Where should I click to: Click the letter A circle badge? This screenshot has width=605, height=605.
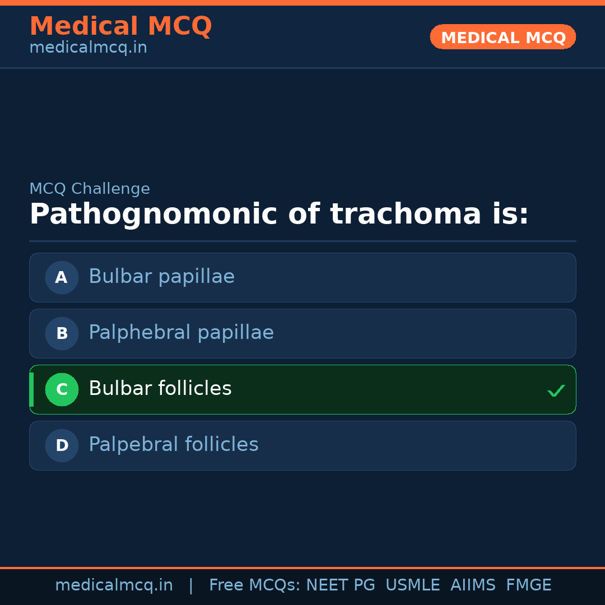click(62, 277)
